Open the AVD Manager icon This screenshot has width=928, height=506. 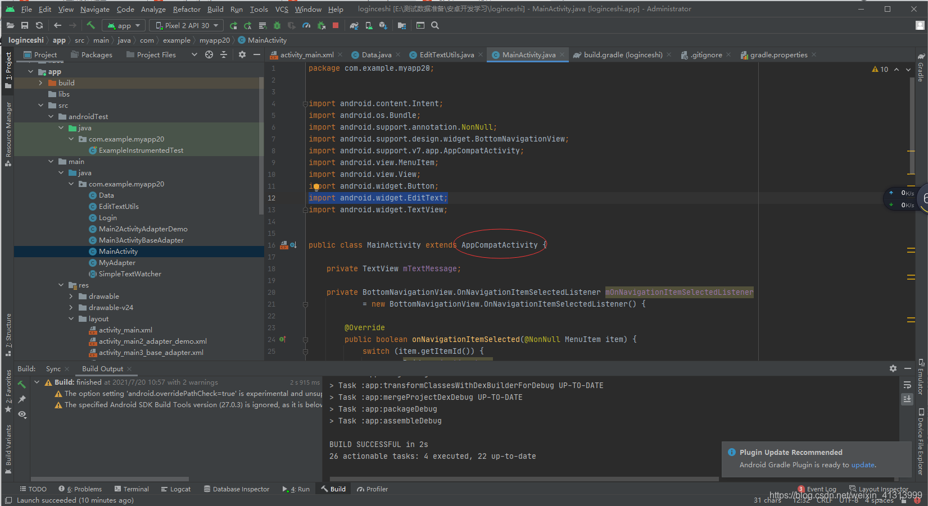pyautogui.click(x=368, y=25)
